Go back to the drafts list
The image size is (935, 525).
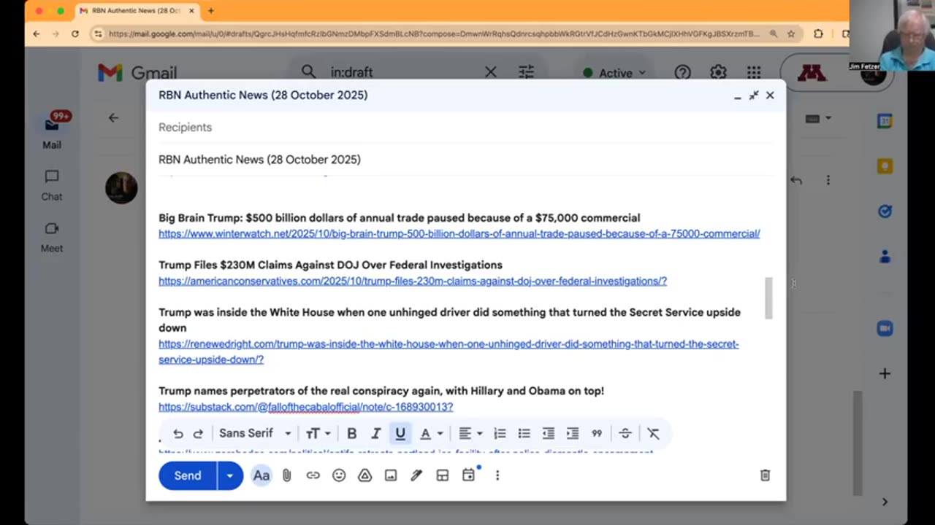coord(113,117)
